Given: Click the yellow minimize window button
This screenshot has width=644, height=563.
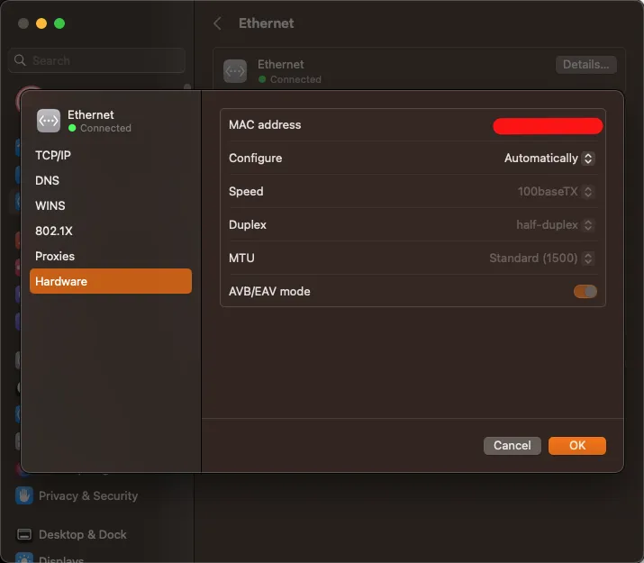Looking at the screenshot, I should pos(41,23).
